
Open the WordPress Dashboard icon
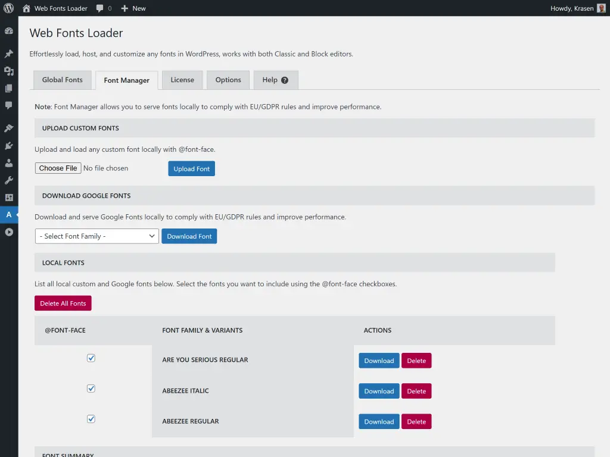pos(9,30)
